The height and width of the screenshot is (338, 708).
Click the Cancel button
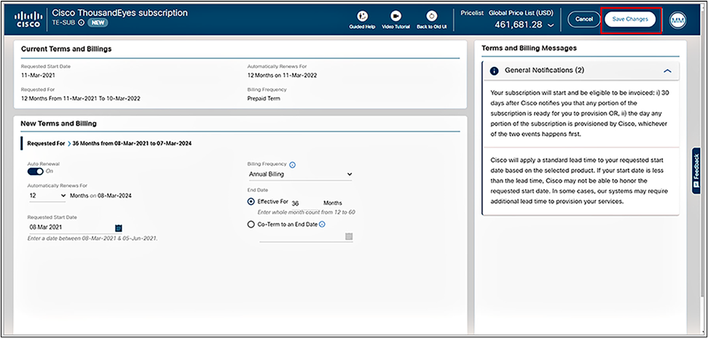[584, 20]
